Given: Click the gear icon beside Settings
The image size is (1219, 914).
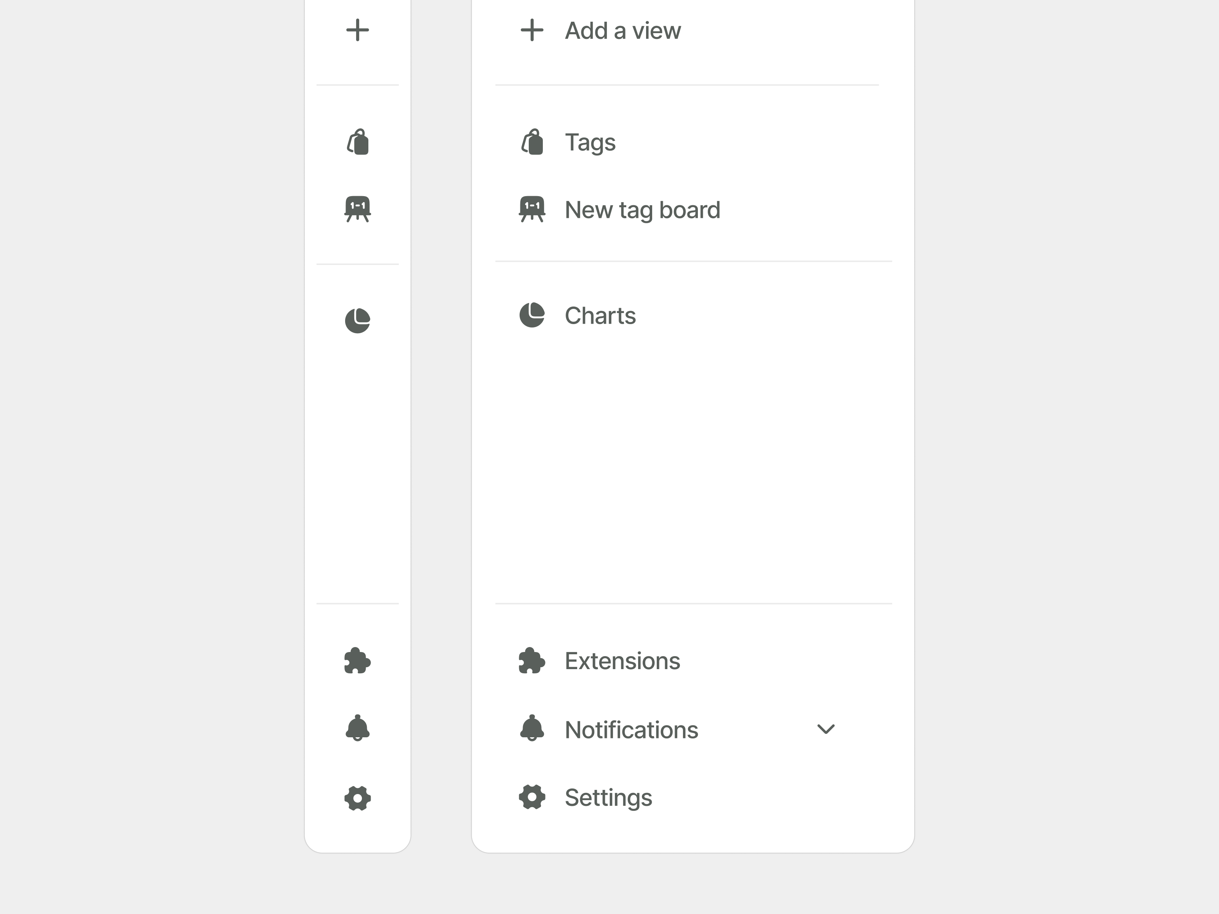Looking at the screenshot, I should 532,797.
